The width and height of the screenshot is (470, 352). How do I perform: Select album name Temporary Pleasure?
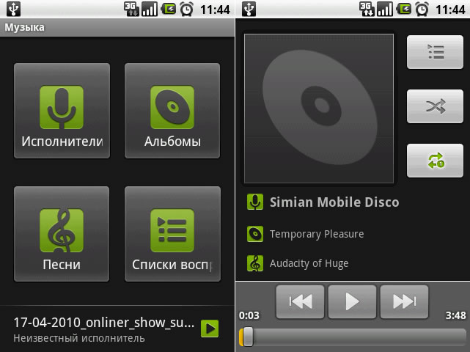317,234
